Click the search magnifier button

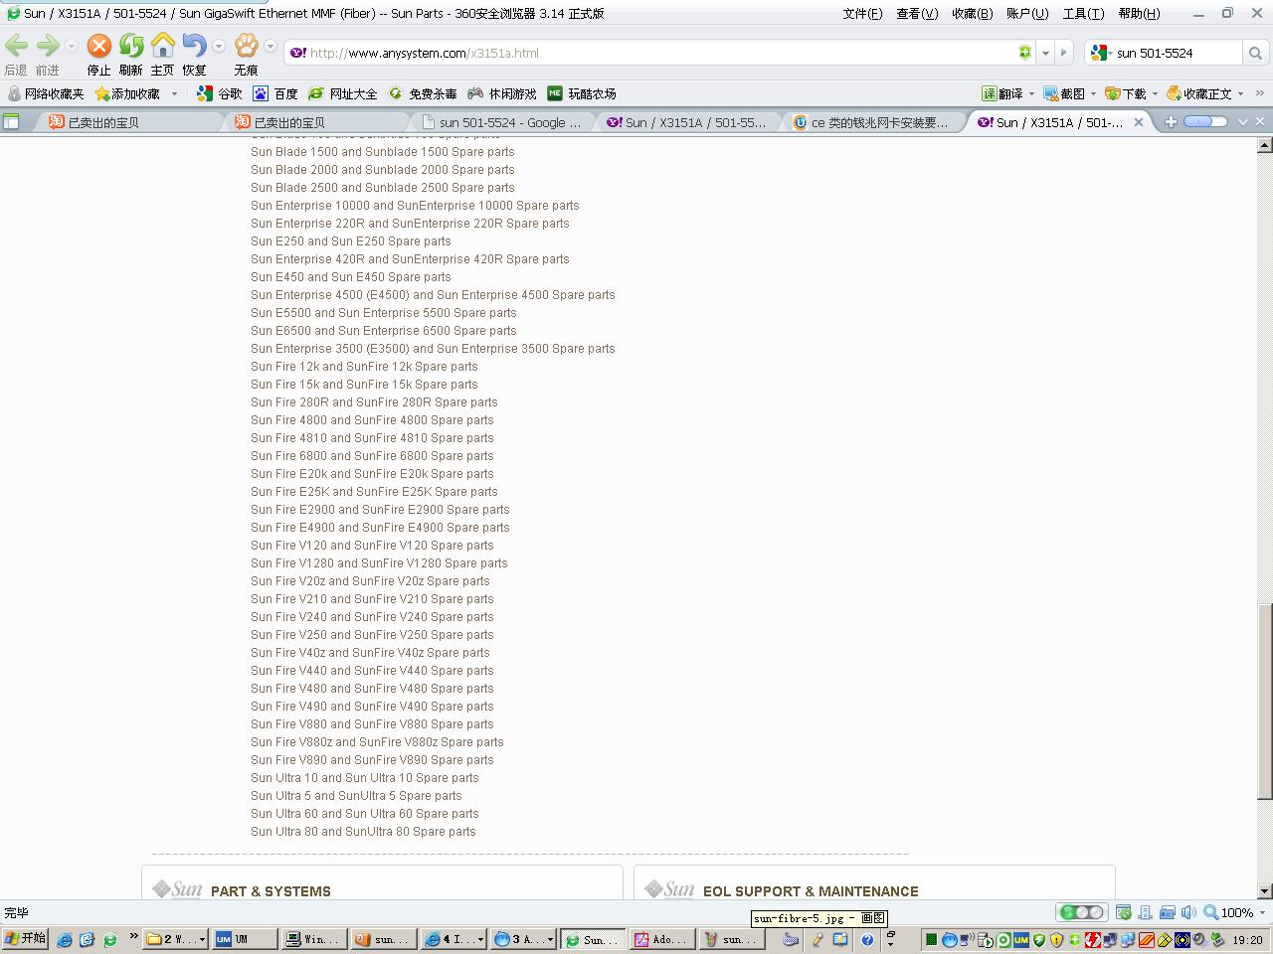[1255, 53]
